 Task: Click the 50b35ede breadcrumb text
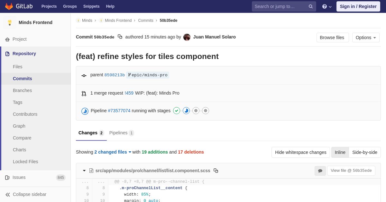169,21
